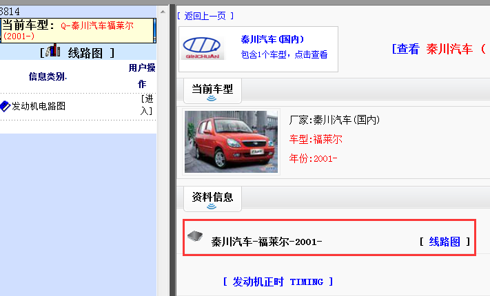Open the 查看 秦川汽车 link at right

439,49
